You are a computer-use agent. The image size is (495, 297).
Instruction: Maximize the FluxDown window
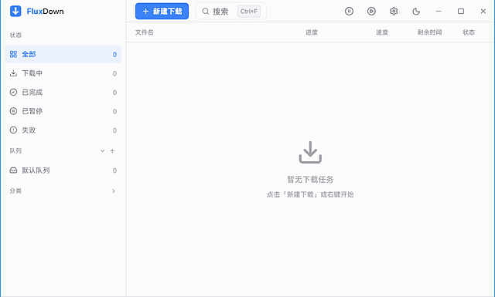coord(461,12)
